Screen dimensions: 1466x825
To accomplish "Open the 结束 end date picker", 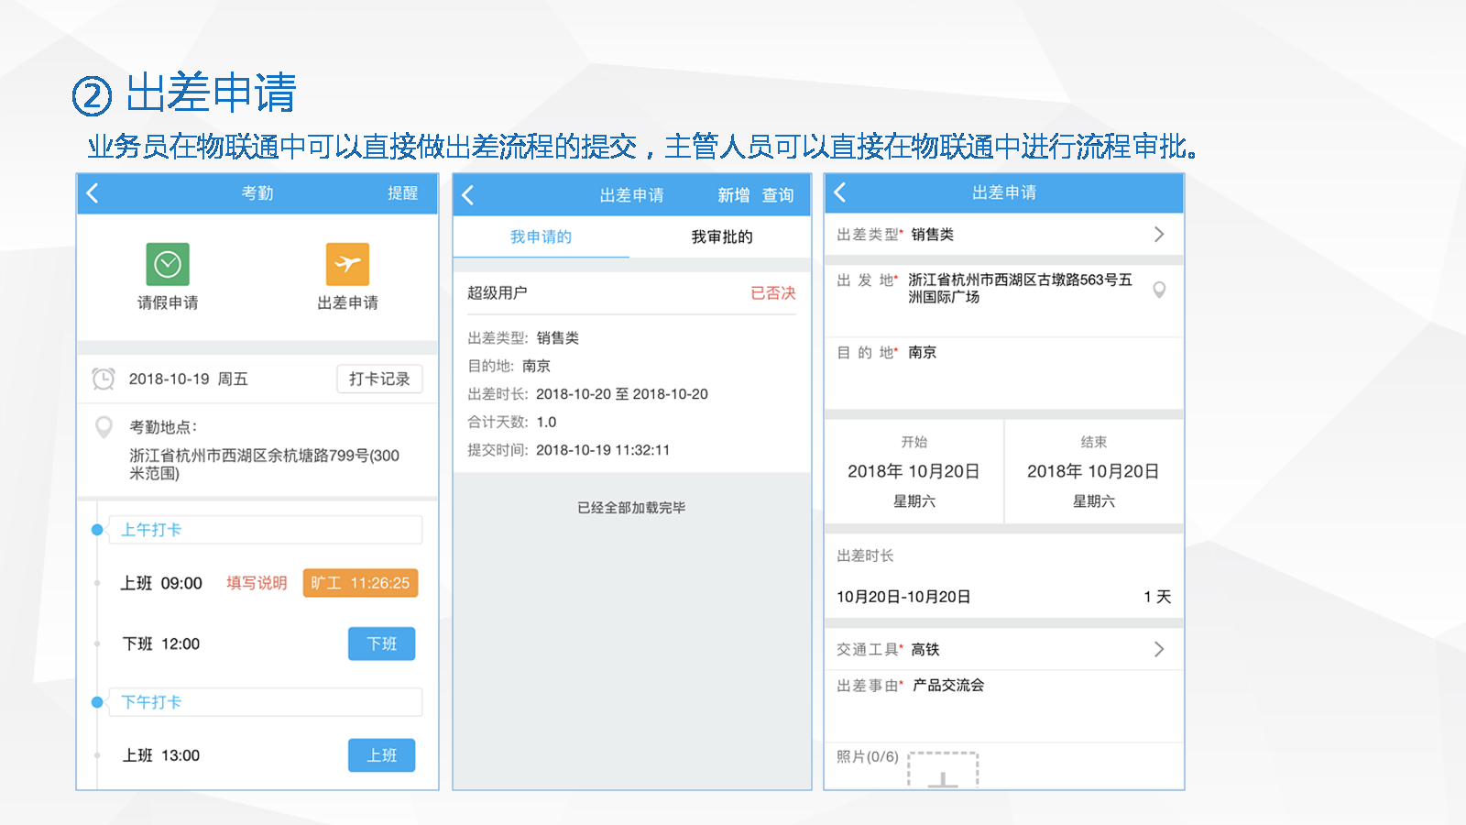I will (1093, 471).
